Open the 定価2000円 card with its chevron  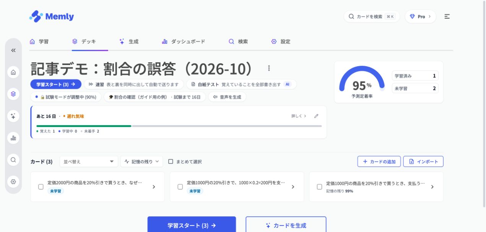click(x=154, y=187)
